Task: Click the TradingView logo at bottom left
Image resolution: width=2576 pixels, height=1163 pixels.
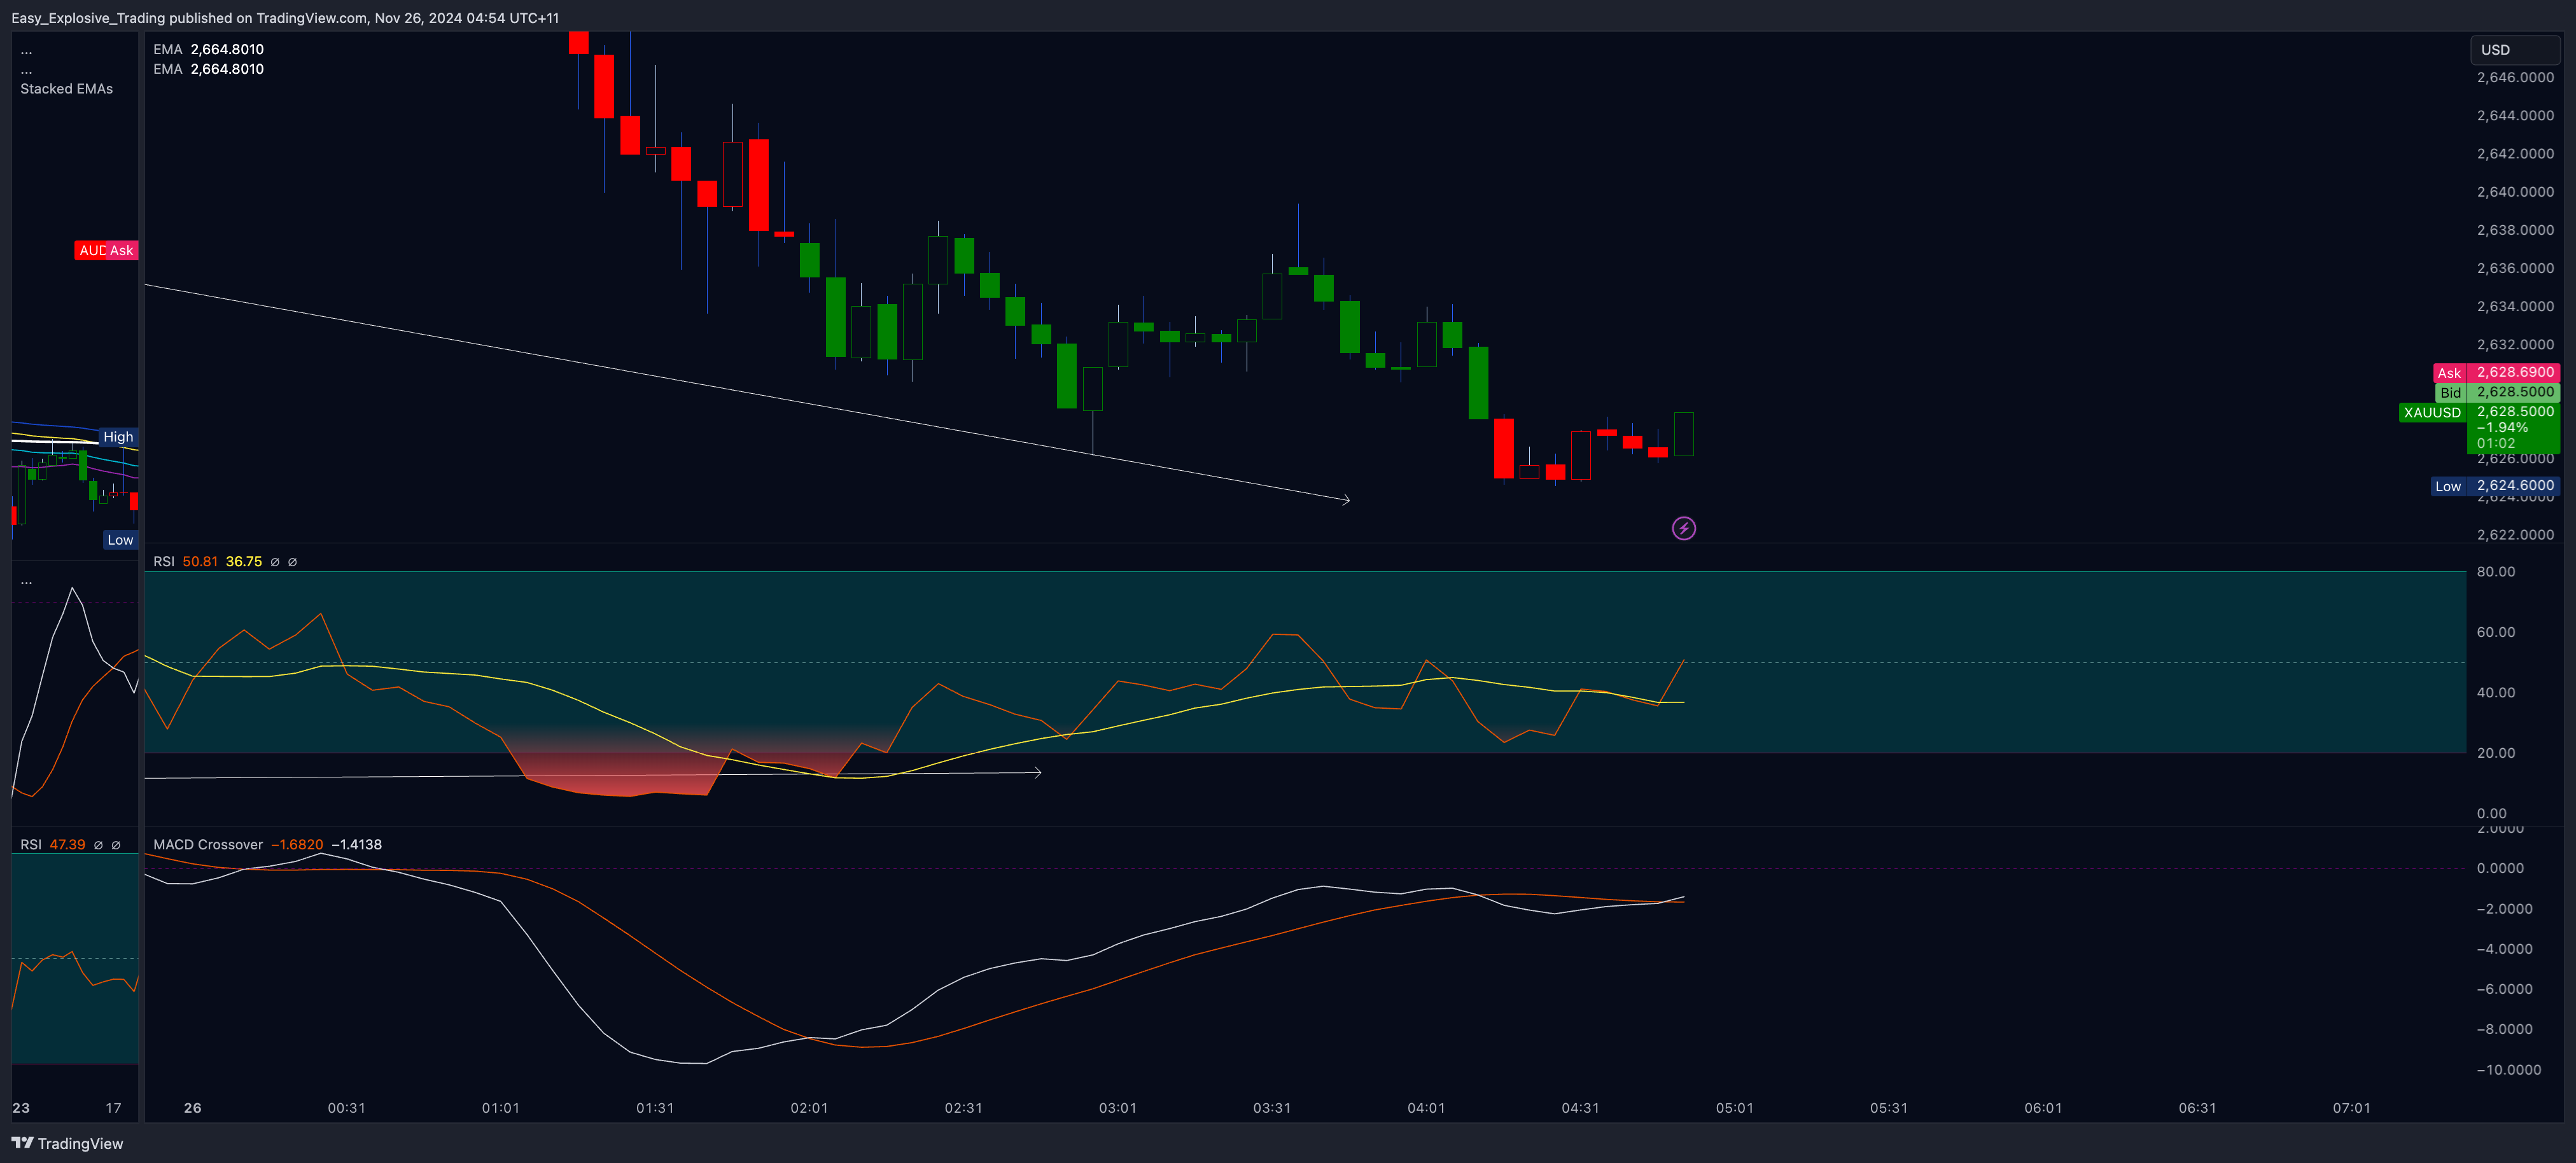Action: click(67, 1143)
